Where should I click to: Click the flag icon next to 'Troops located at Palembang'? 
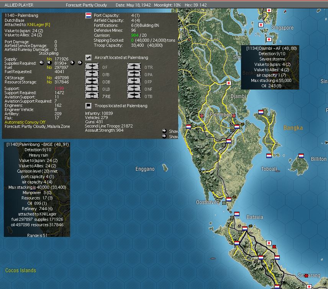point(88,106)
